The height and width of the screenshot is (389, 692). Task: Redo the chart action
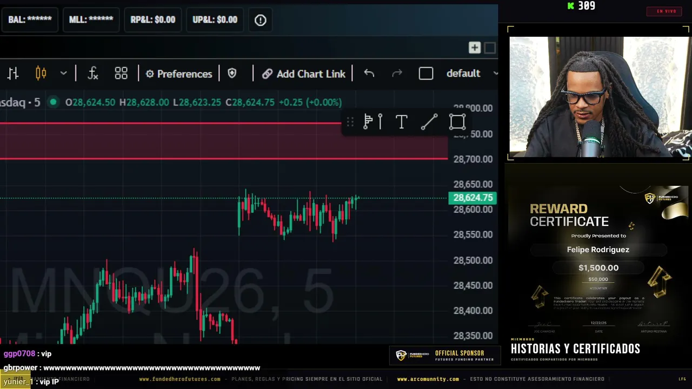[x=397, y=73]
